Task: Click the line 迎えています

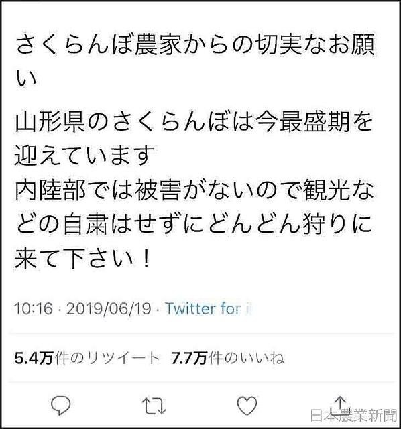Action: 85,156
